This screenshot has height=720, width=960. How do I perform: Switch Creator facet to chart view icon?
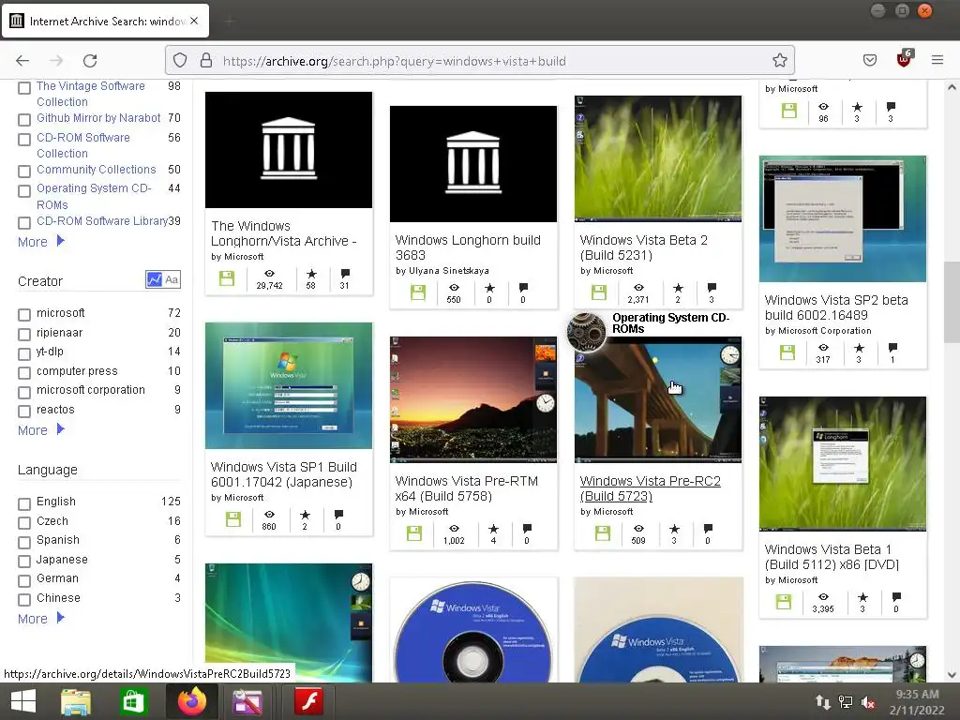point(155,279)
